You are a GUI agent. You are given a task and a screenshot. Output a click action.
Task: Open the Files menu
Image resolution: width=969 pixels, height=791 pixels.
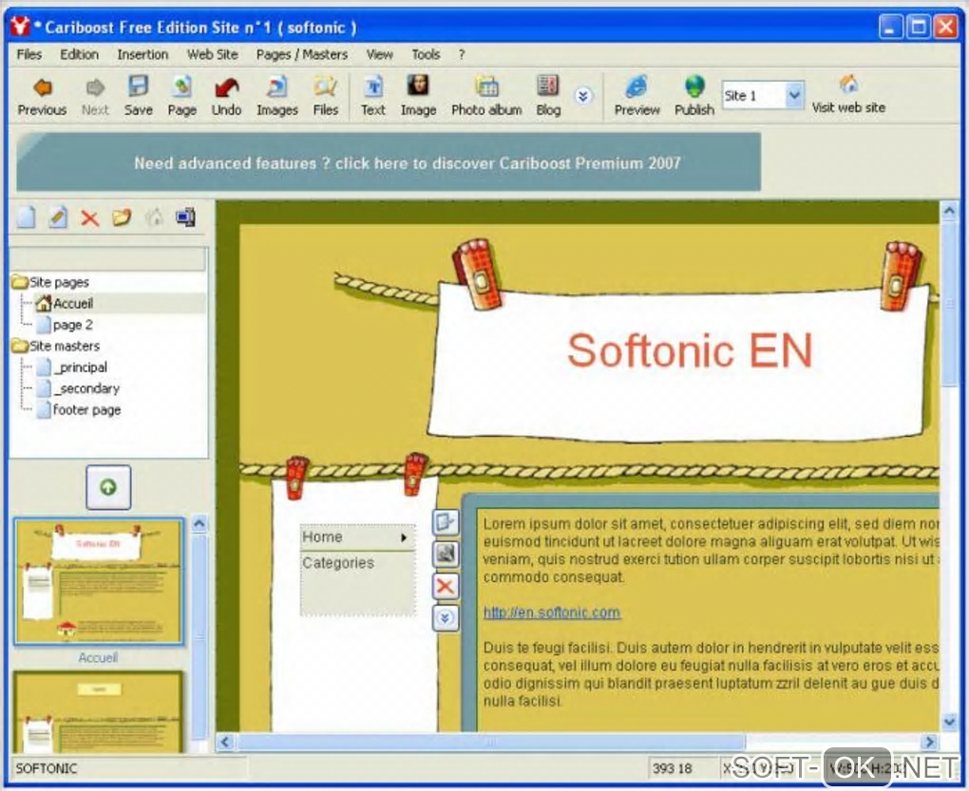point(29,54)
